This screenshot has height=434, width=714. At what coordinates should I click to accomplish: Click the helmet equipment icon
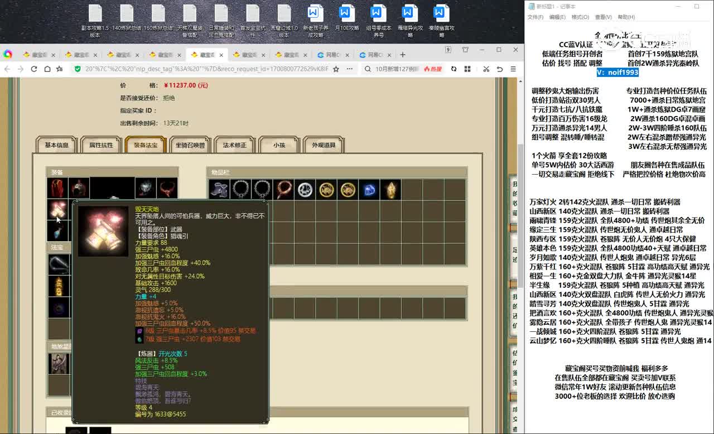[79, 189]
